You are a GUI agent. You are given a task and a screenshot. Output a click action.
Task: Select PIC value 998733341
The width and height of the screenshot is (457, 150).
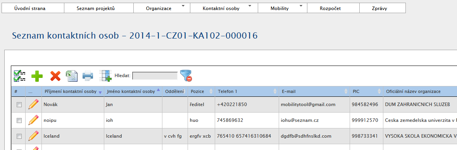(367, 136)
